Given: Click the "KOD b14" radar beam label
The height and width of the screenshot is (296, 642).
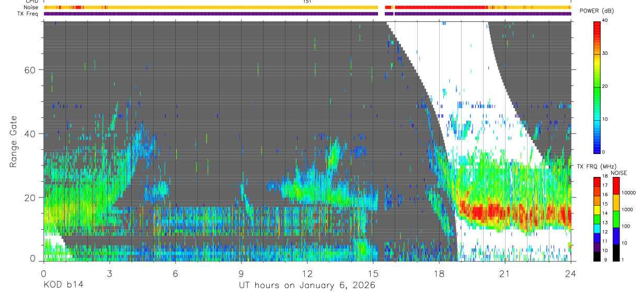Looking at the screenshot, I should click(x=63, y=286).
